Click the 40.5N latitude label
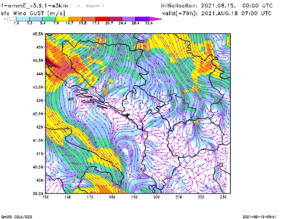The width and height of the screenshot is (284, 219). [38, 167]
